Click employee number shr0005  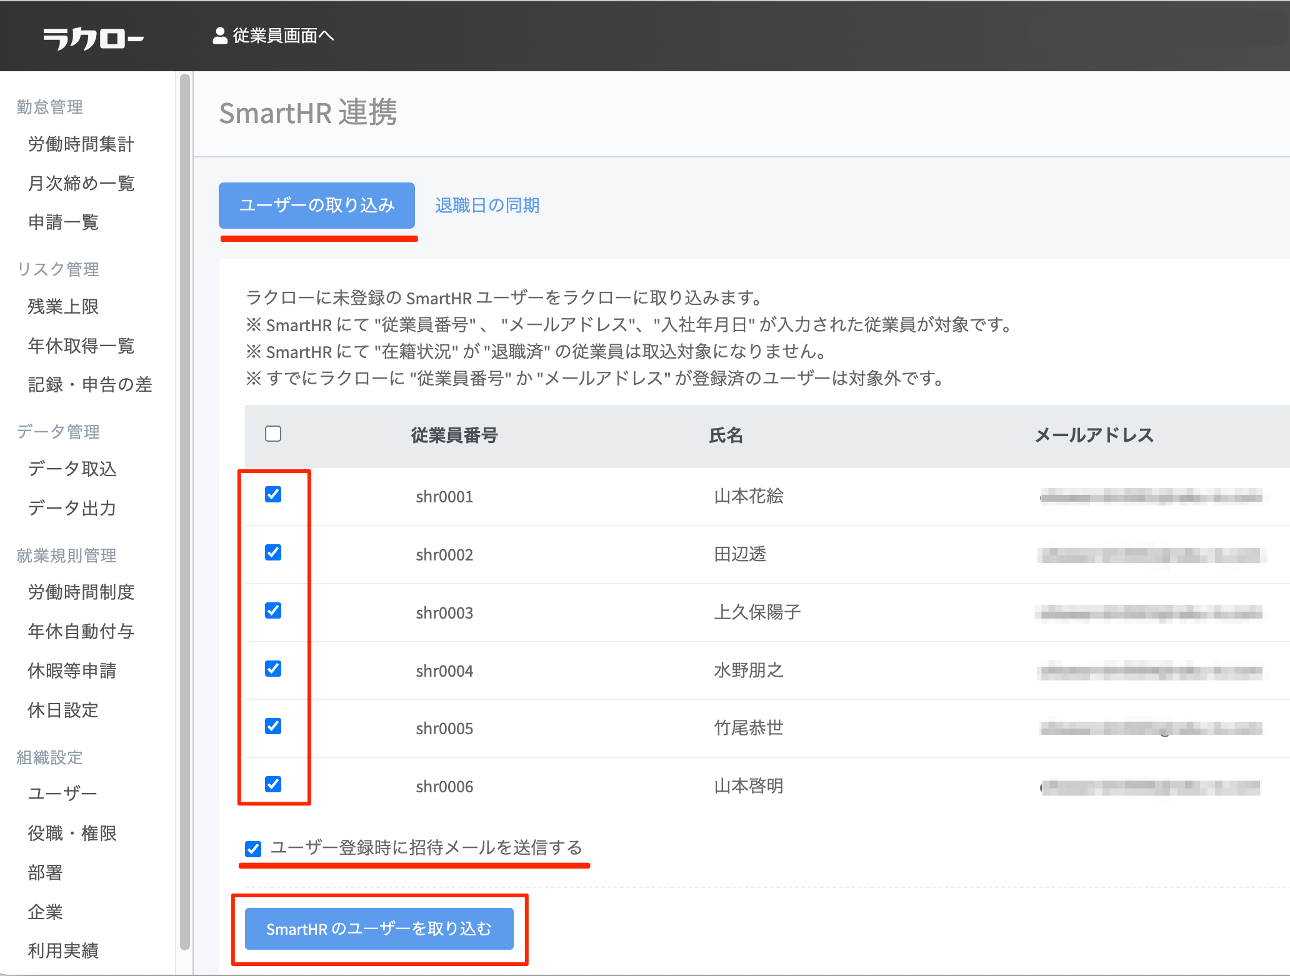444,729
